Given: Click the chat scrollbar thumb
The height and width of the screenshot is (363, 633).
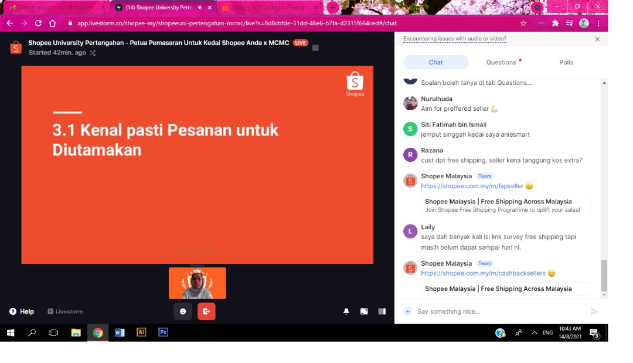Looking at the screenshot, I should point(604,276).
